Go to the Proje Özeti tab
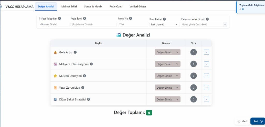 tap(116, 6)
